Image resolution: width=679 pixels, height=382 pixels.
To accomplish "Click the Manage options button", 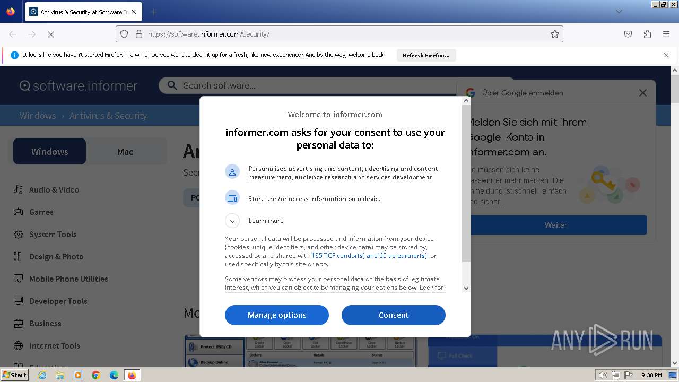I will point(277,315).
